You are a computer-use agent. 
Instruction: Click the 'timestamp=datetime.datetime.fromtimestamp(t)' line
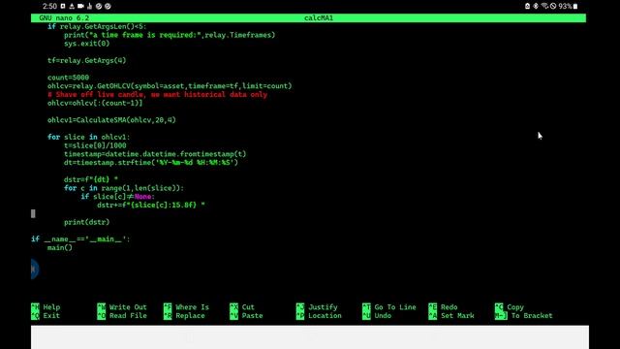[155, 154]
